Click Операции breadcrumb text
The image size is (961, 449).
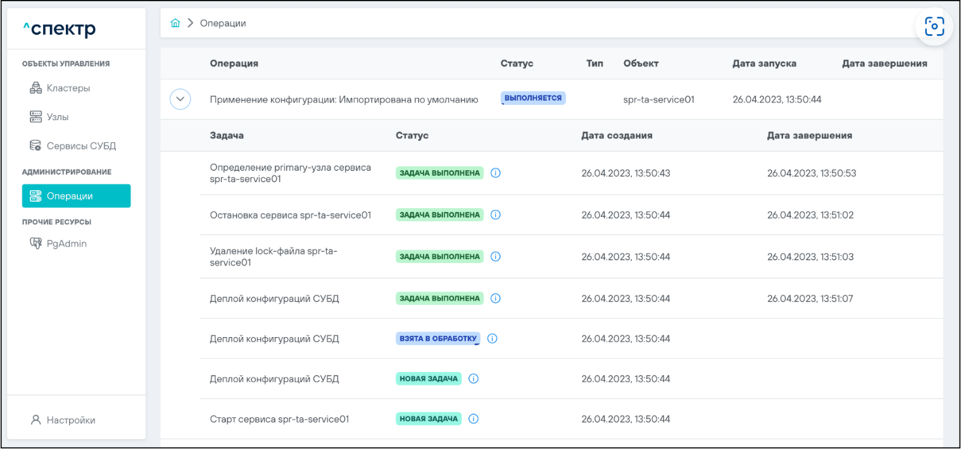coord(223,23)
